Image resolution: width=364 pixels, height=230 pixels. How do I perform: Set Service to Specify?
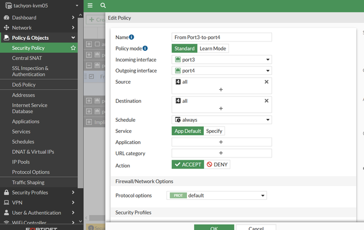click(214, 131)
